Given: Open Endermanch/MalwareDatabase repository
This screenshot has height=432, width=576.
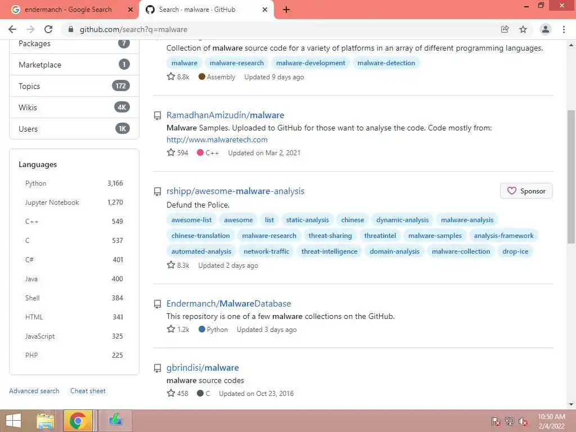Looking at the screenshot, I should tap(228, 303).
